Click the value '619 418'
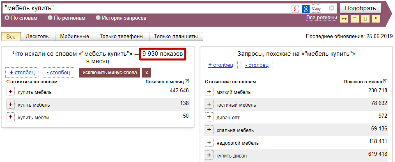The height and width of the screenshot is (162, 395). click(378, 154)
